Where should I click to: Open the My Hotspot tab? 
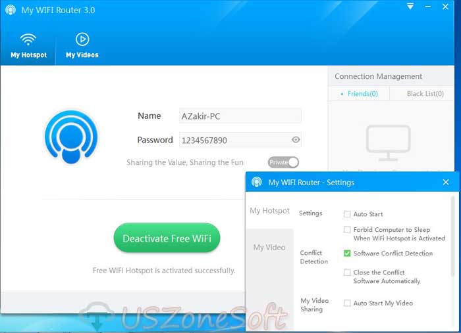(x=28, y=47)
